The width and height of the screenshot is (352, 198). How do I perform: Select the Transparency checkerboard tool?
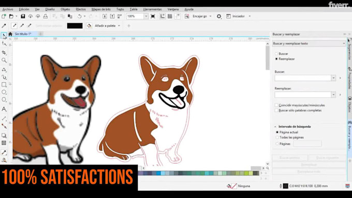pyautogui.click(x=4, y=143)
